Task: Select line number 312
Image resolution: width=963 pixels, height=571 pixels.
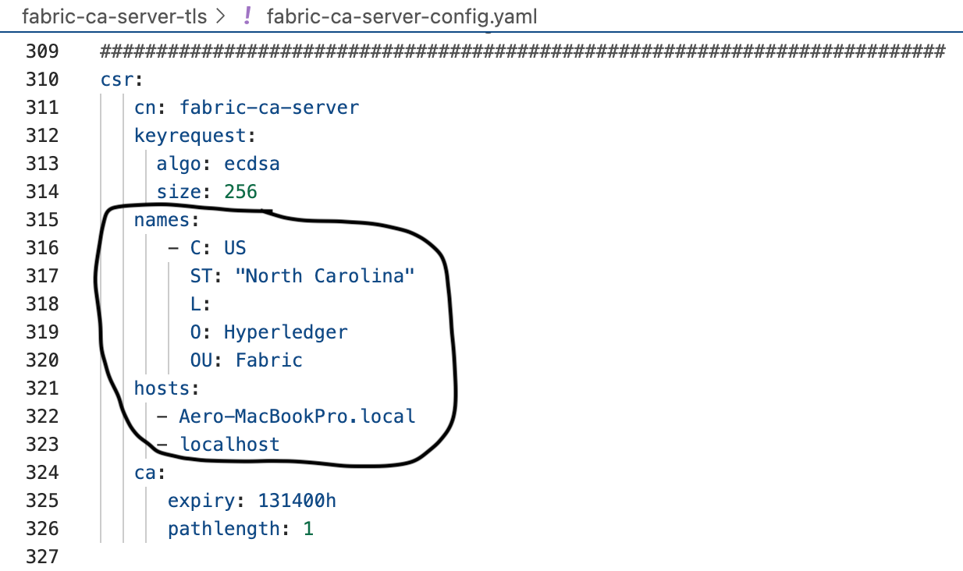Action: (x=42, y=136)
